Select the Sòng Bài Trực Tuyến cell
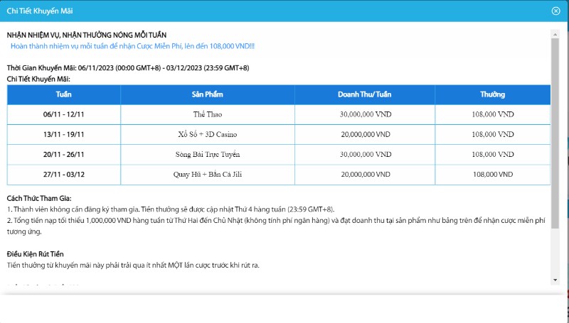The height and width of the screenshot is (323, 569). click(x=206, y=154)
